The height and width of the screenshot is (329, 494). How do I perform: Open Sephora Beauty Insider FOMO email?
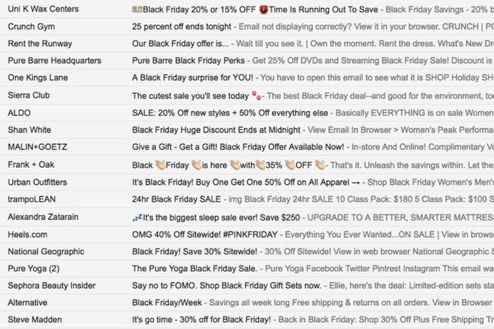247,285
